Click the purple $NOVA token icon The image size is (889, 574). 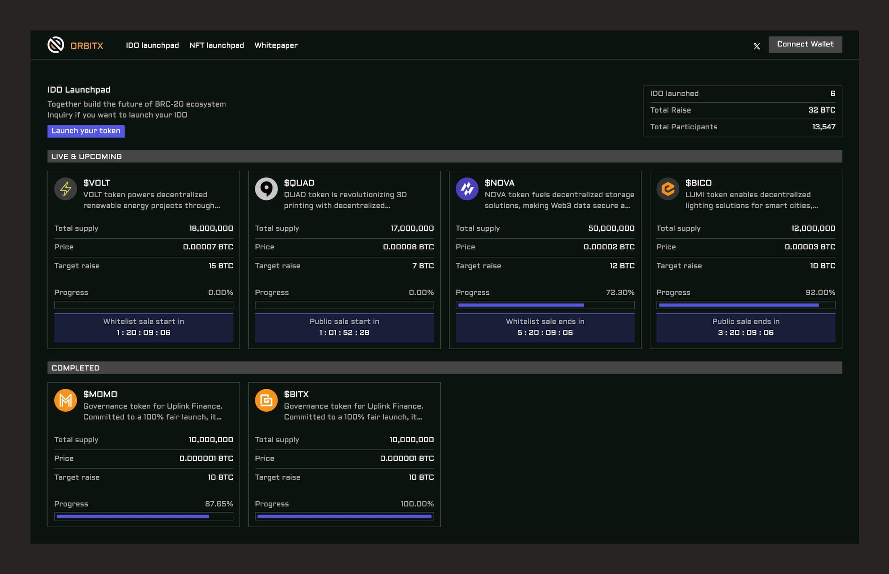467,189
